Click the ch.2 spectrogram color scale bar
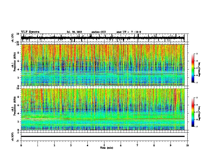Screen dimensions: 211x163 pos(193,112)
